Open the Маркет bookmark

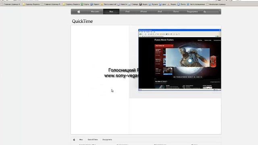click(x=95, y=4)
